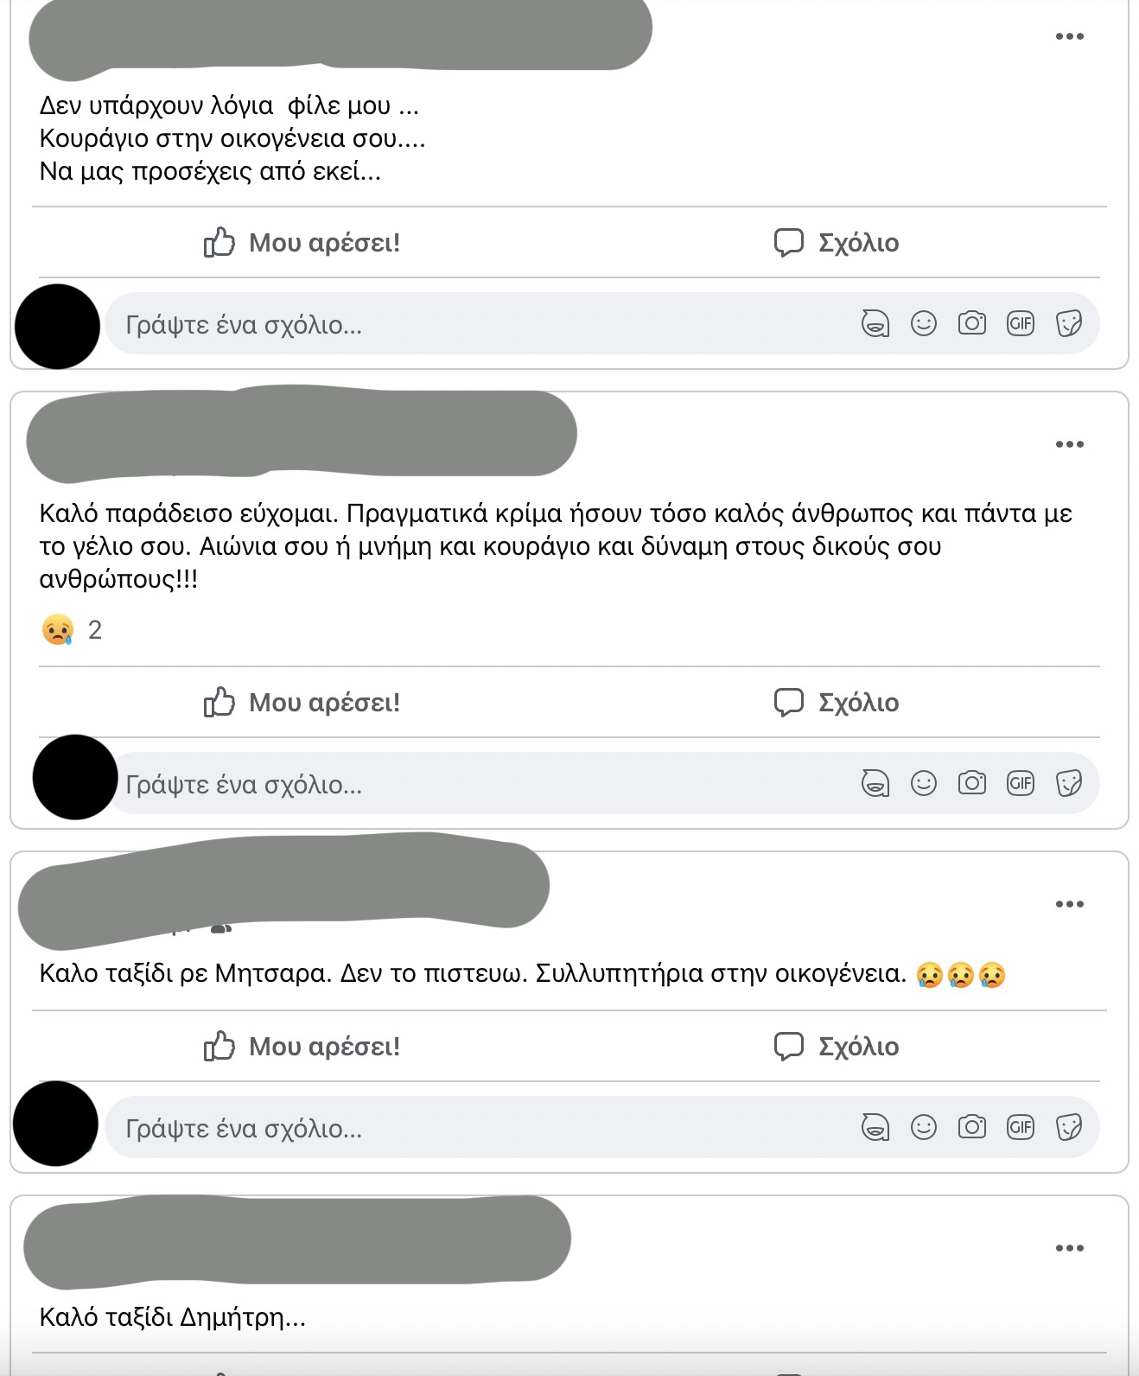Insert a GIF in third post's comment box
This screenshot has width=1139, height=1376.
coord(1021,1128)
